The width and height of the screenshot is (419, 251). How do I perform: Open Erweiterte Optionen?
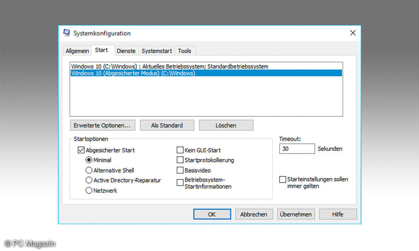click(x=103, y=125)
